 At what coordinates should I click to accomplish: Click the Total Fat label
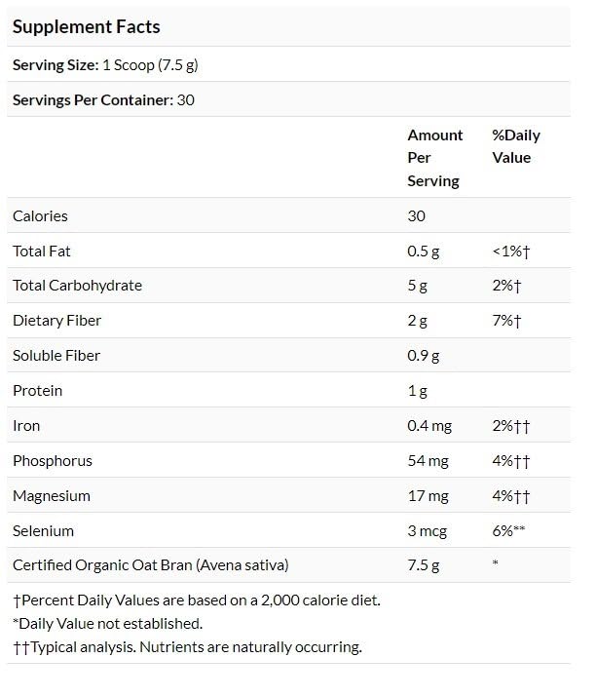(42, 251)
